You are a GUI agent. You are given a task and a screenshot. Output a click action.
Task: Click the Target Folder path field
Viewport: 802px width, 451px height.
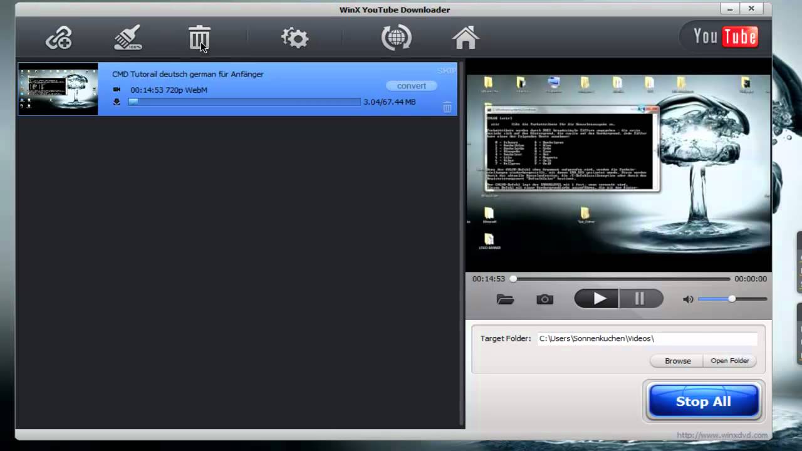pos(647,338)
